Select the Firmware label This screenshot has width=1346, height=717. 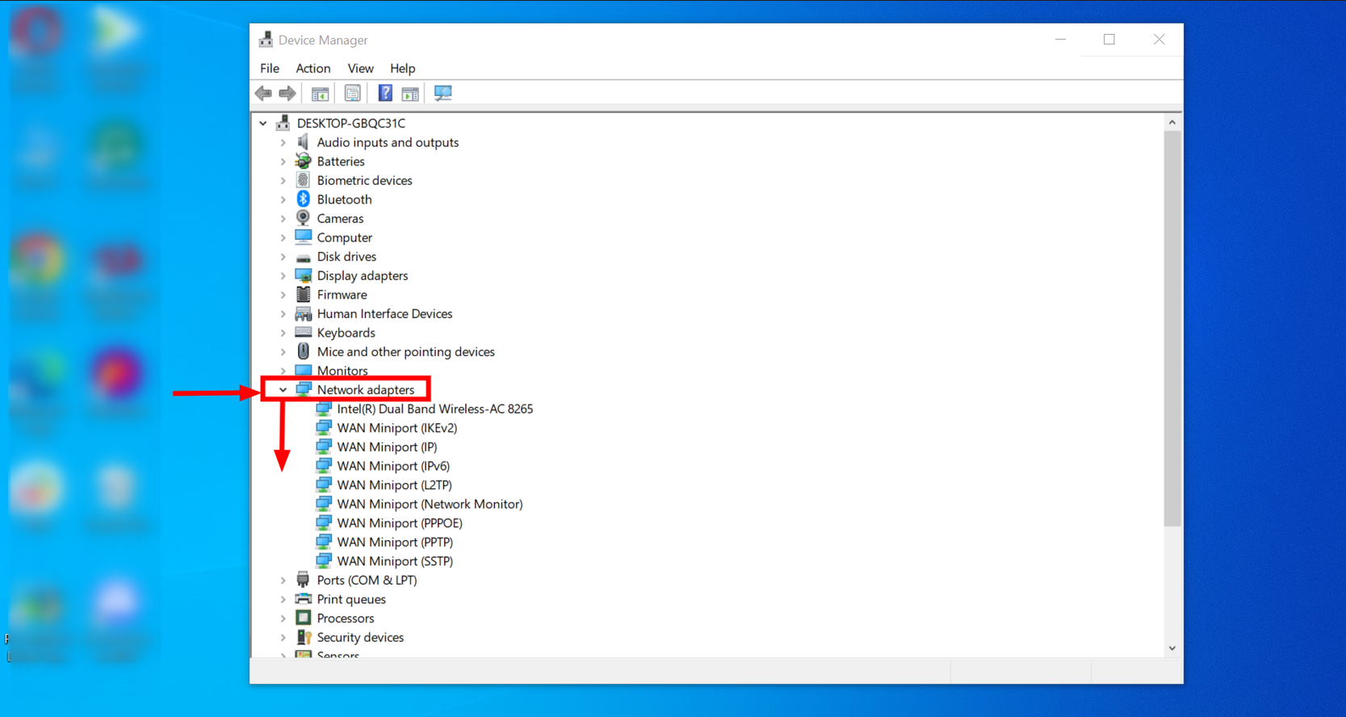coord(342,295)
